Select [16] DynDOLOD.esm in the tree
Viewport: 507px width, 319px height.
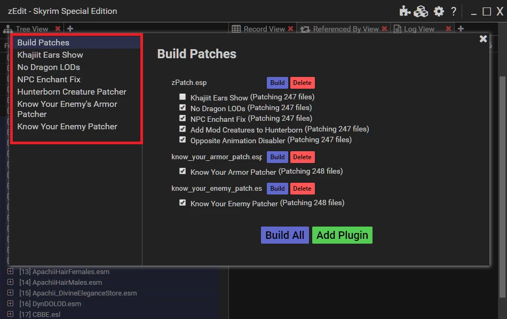(x=50, y=304)
